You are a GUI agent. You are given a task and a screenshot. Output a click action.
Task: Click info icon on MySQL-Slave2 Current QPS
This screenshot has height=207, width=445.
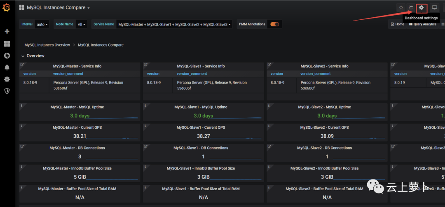(269, 126)
